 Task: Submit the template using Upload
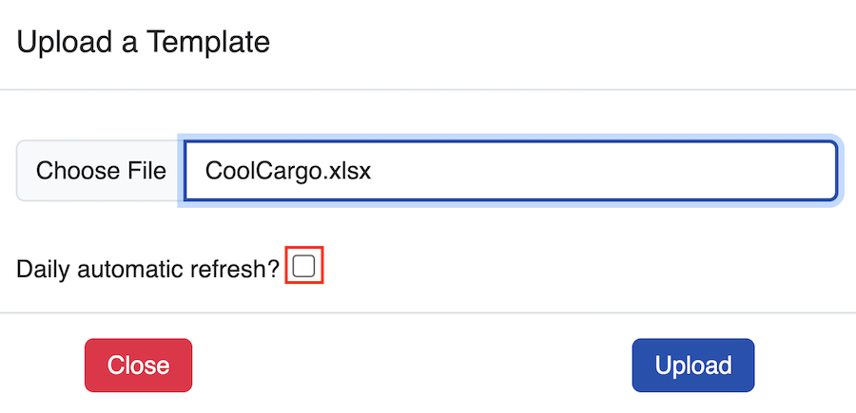point(692,366)
